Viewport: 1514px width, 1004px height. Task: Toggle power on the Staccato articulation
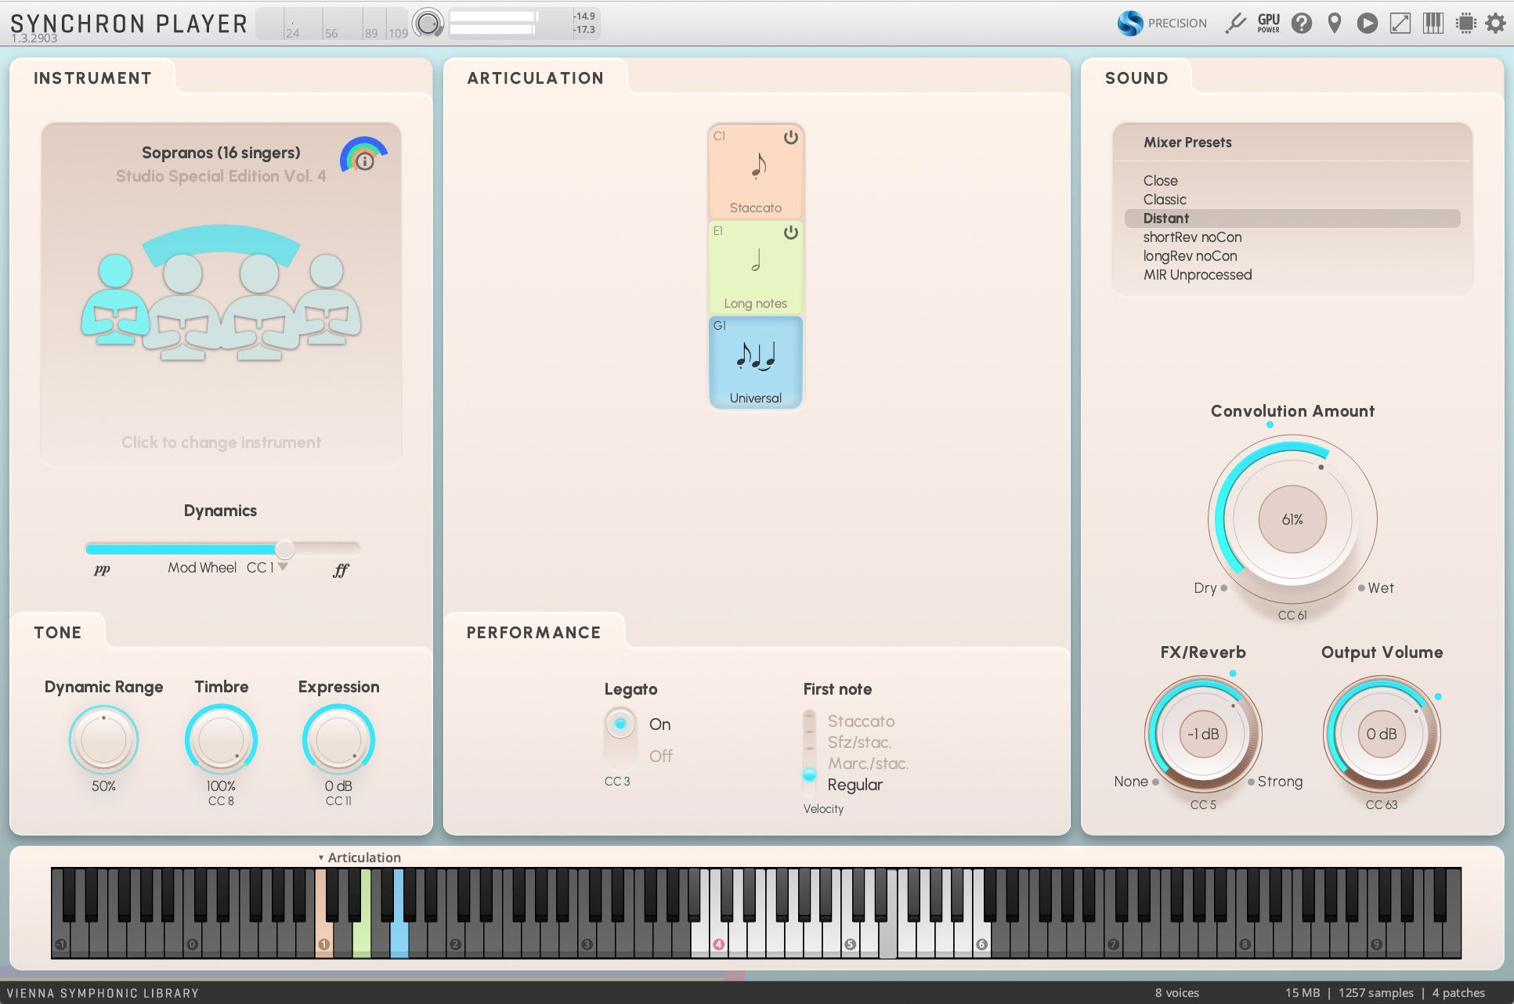point(791,138)
